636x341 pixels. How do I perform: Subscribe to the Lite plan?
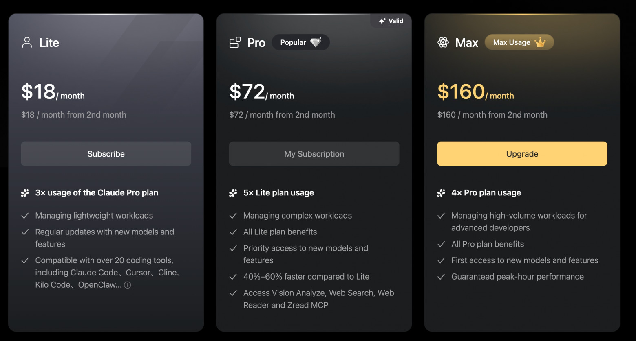pos(106,154)
